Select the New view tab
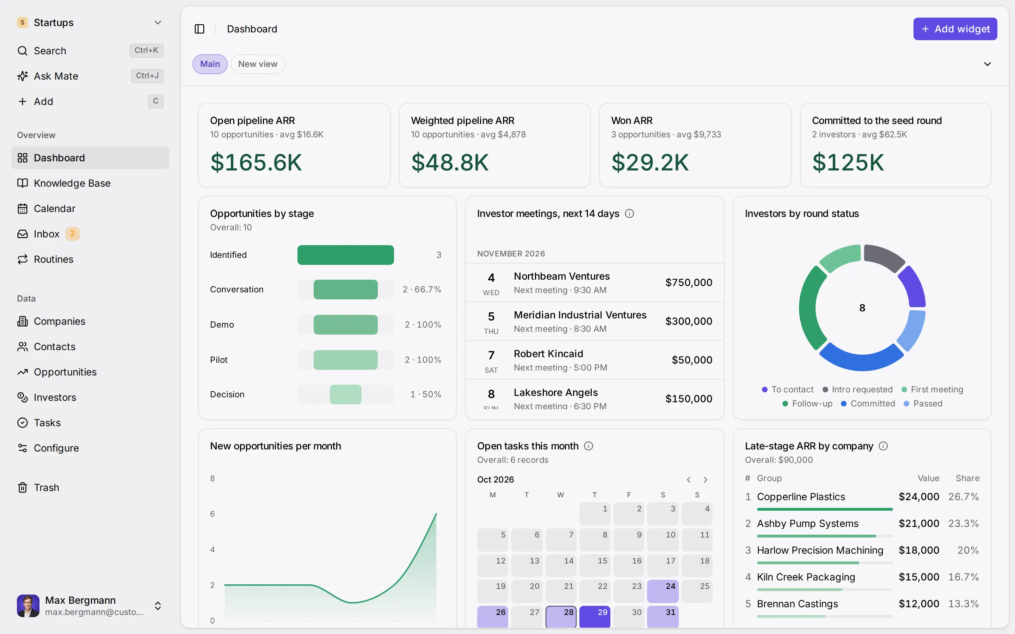 pyautogui.click(x=258, y=64)
